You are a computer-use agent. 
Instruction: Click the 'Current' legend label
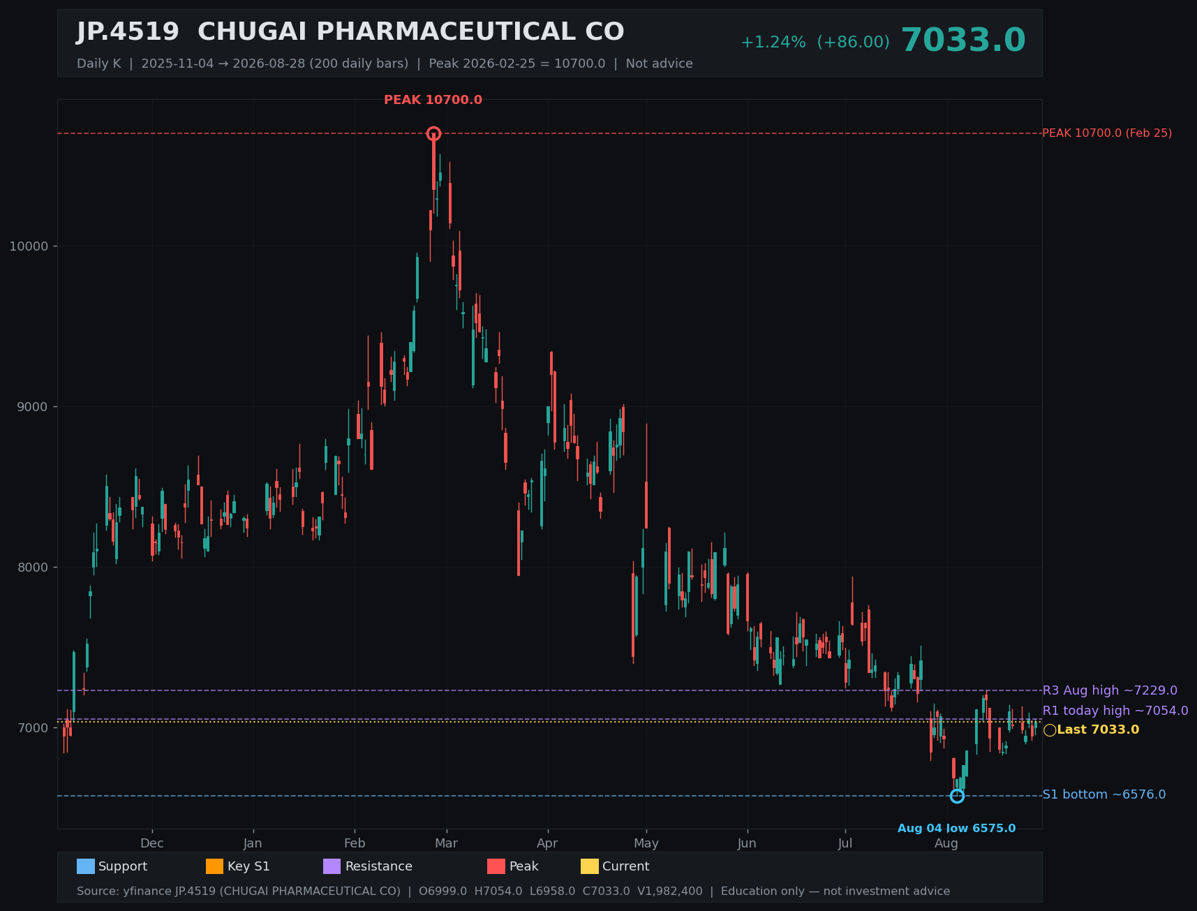[x=626, y=866]
